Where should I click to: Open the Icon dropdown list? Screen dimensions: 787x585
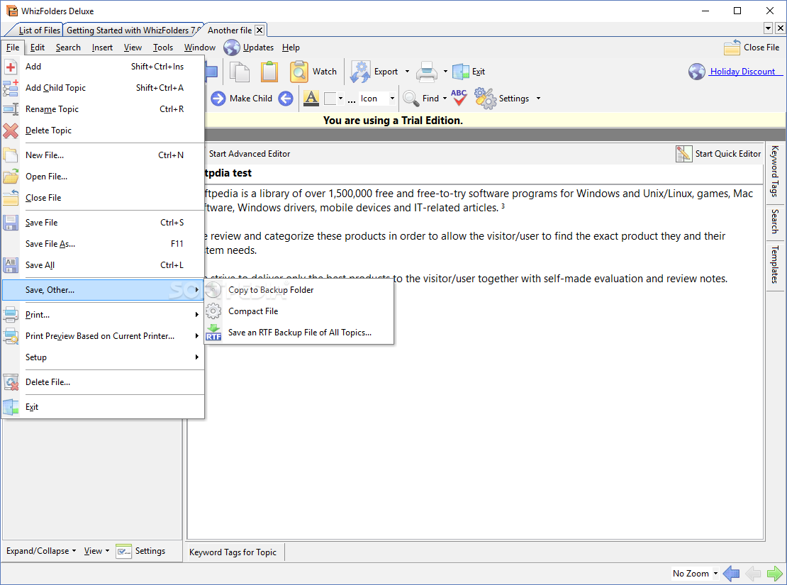[392, 99]
